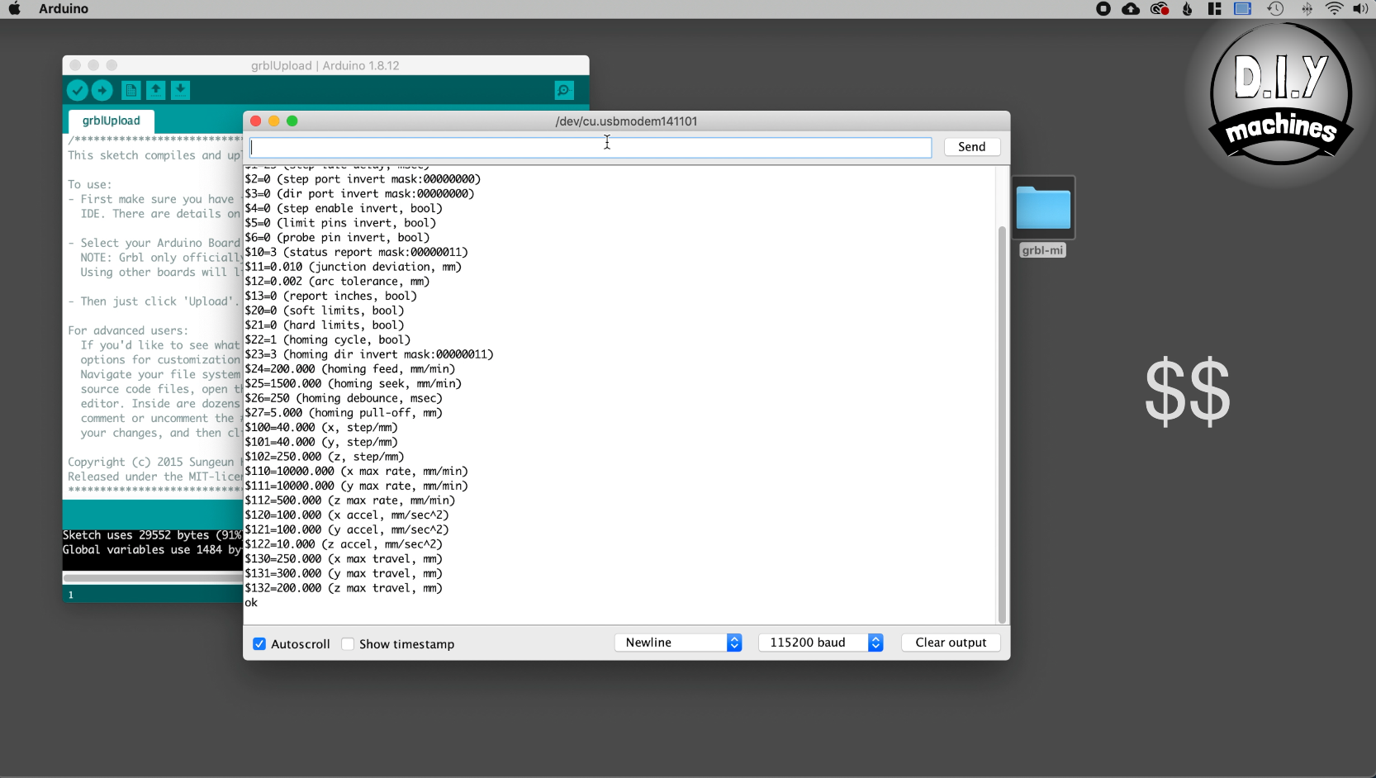Open a sketch with the up-arrow Open icon

[155, 90]
